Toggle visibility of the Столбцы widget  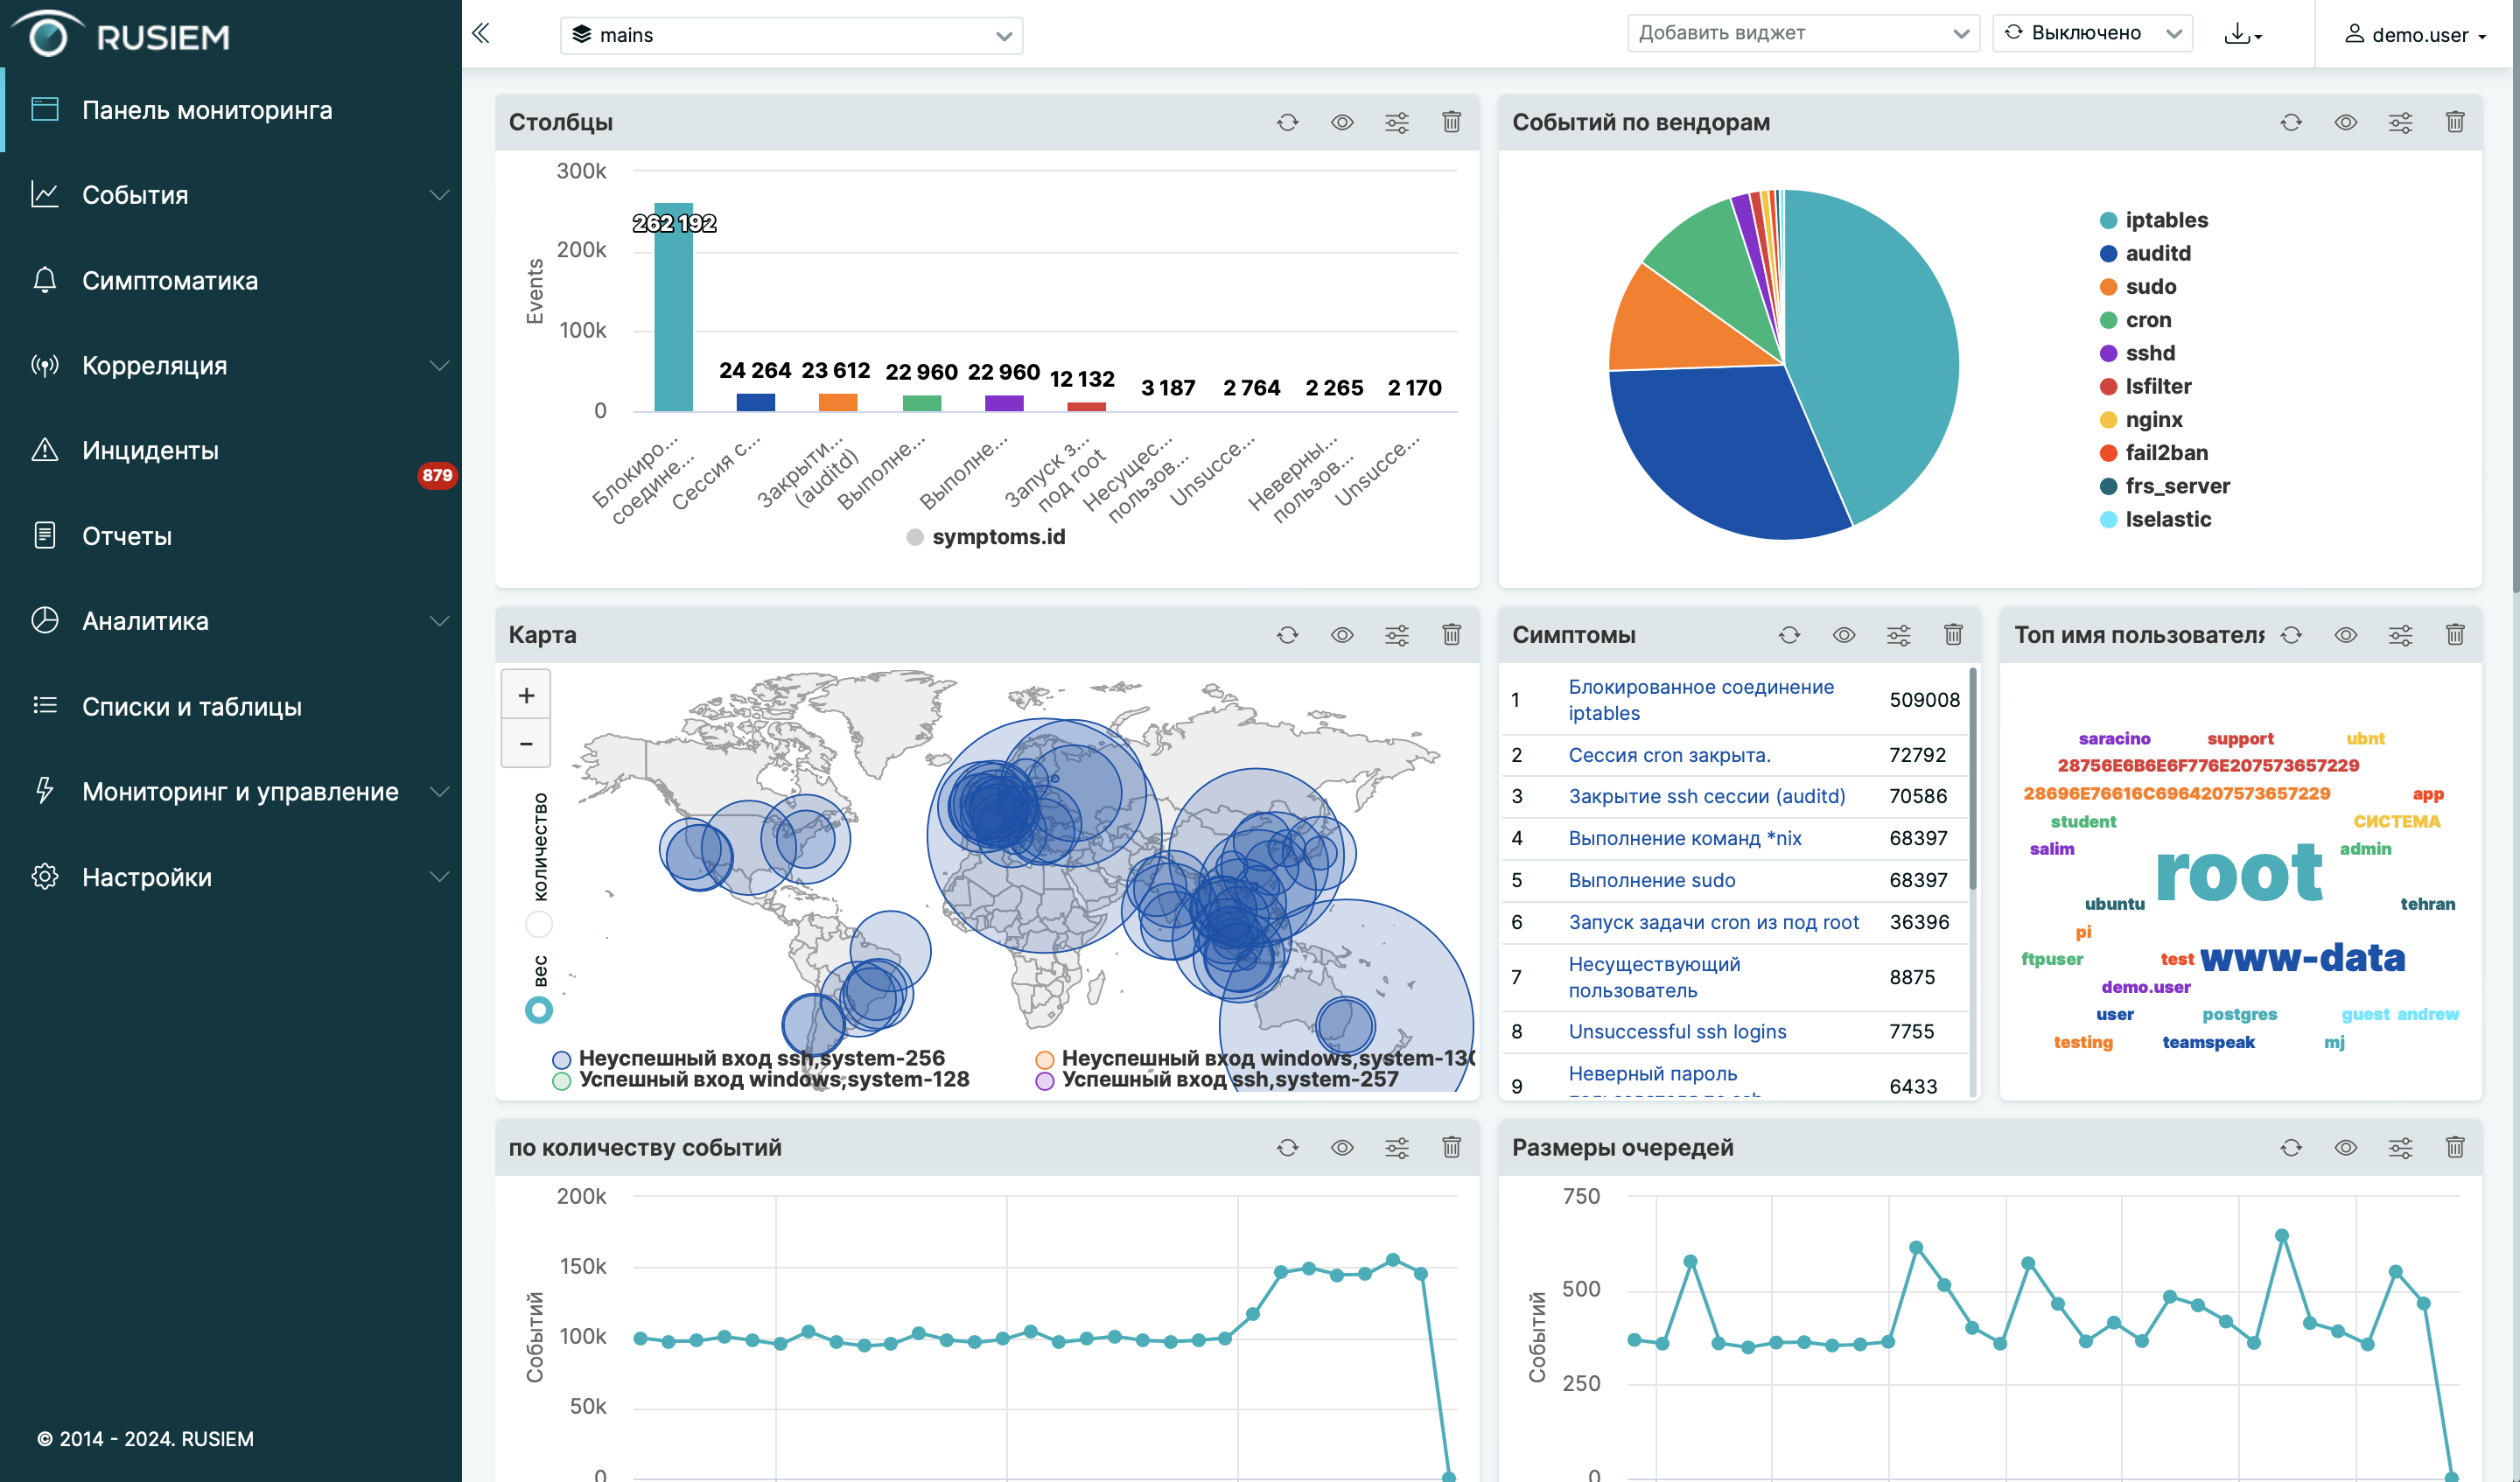click(1342, 122)
